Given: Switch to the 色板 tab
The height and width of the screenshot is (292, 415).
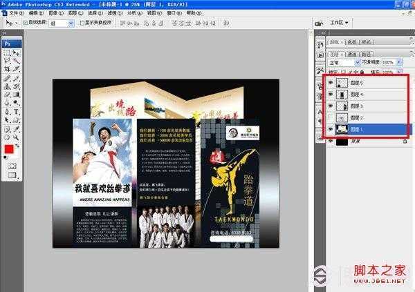Looking at the screenshot, I should (x=351, y=41).
